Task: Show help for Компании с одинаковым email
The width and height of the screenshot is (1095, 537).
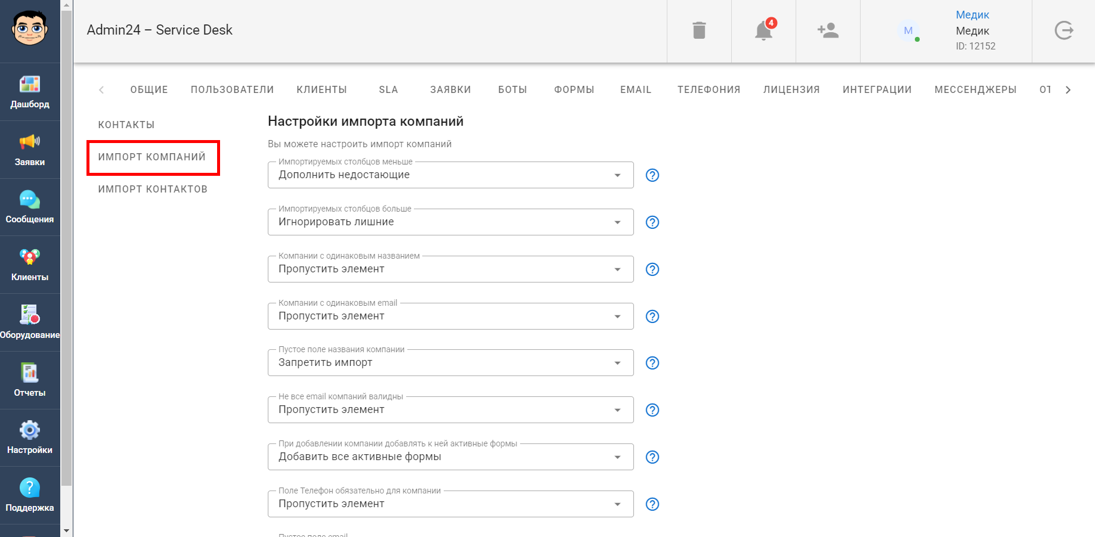Action: click(x=652, y=316)
